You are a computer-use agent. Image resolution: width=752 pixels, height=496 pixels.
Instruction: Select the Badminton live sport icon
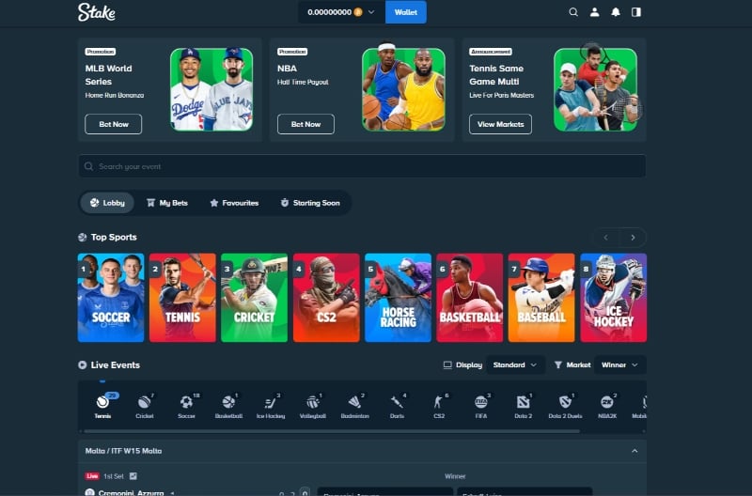[x=354, y=404]
